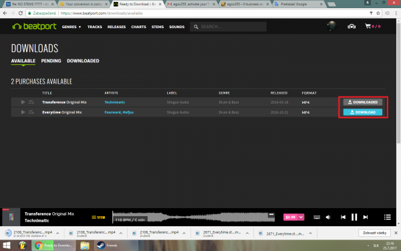Expand the Genres dropdown menu
Image resolution: width=401 pixels, height=251 pixels.
point(72,27)
